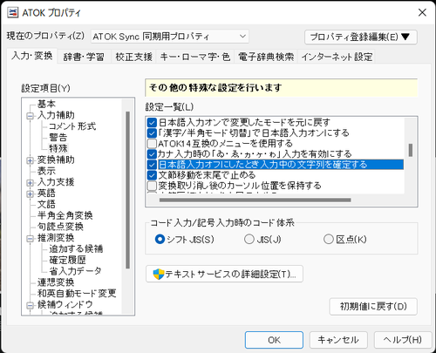Close the ATOK プロパティ dialog
This screenshot has height=353, width=436.
click(x=422, y=12)
